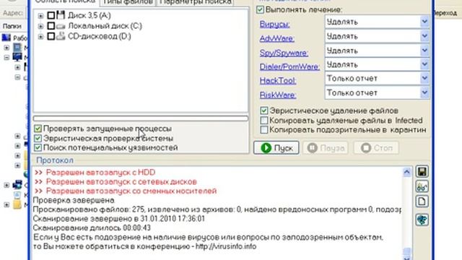Click the globe icon beside the protocol
The height and width of the screenshot is (260, 462).
(x=422, y=220)
